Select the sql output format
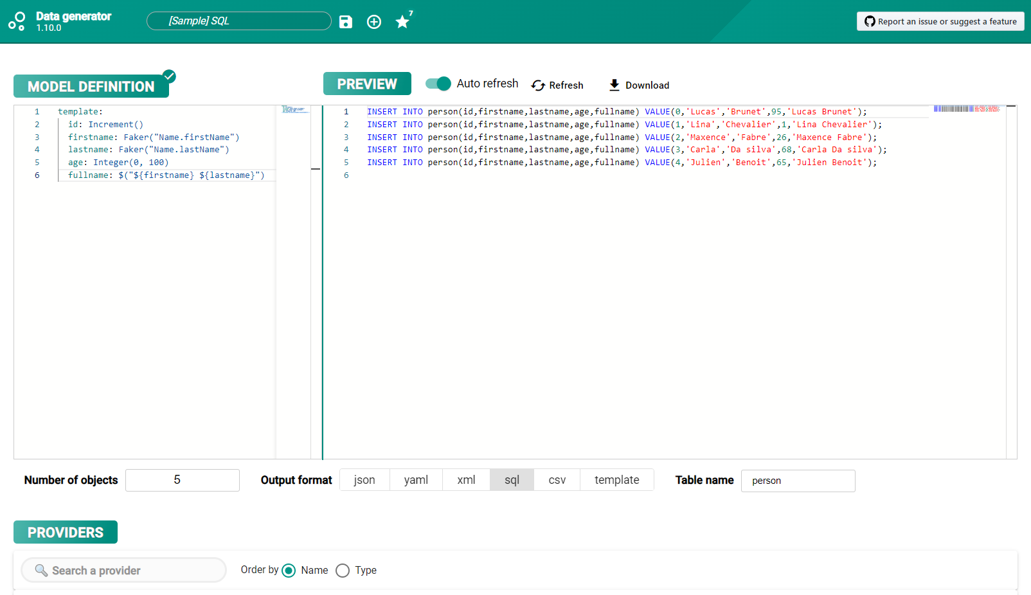This screenshot has width=1031, height=595. pos(512,480)
